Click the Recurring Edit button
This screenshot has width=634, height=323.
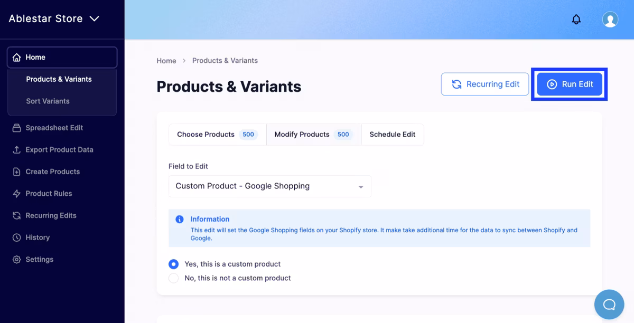click(484, 84)
